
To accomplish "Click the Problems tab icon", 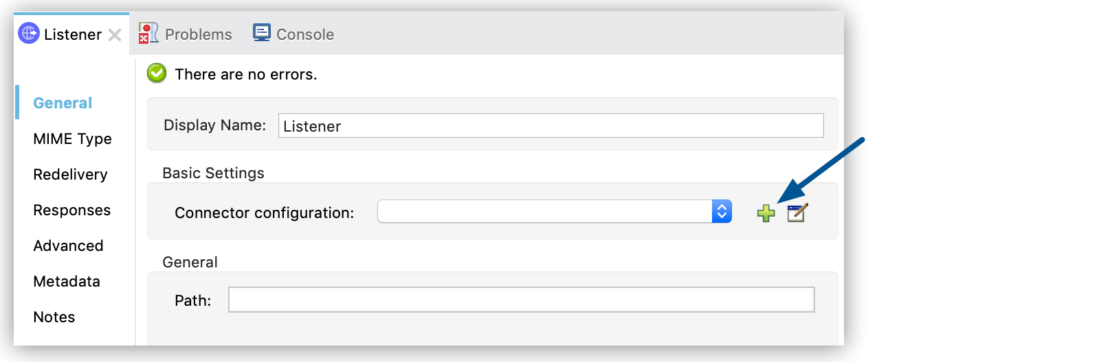I will pyautogui.click(x=148, y=33).
